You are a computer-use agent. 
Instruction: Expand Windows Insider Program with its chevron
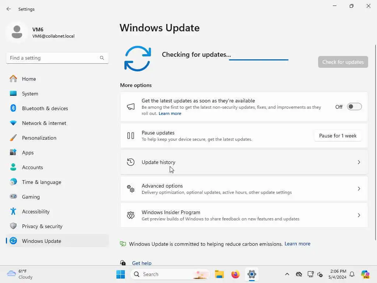pos(359,215)
